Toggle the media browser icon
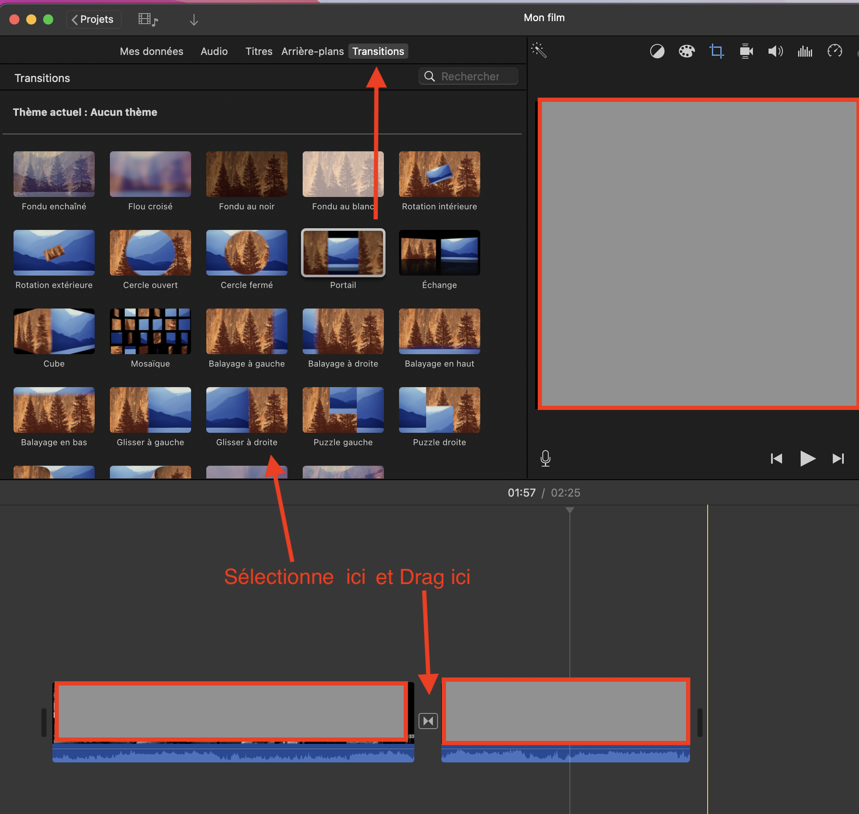The image size is (859, 814). coord(148,19)
